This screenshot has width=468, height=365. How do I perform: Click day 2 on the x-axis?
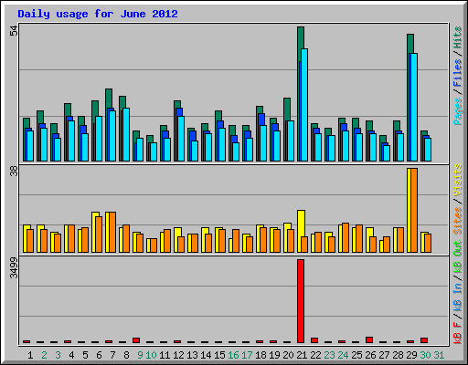coord(44,355)
